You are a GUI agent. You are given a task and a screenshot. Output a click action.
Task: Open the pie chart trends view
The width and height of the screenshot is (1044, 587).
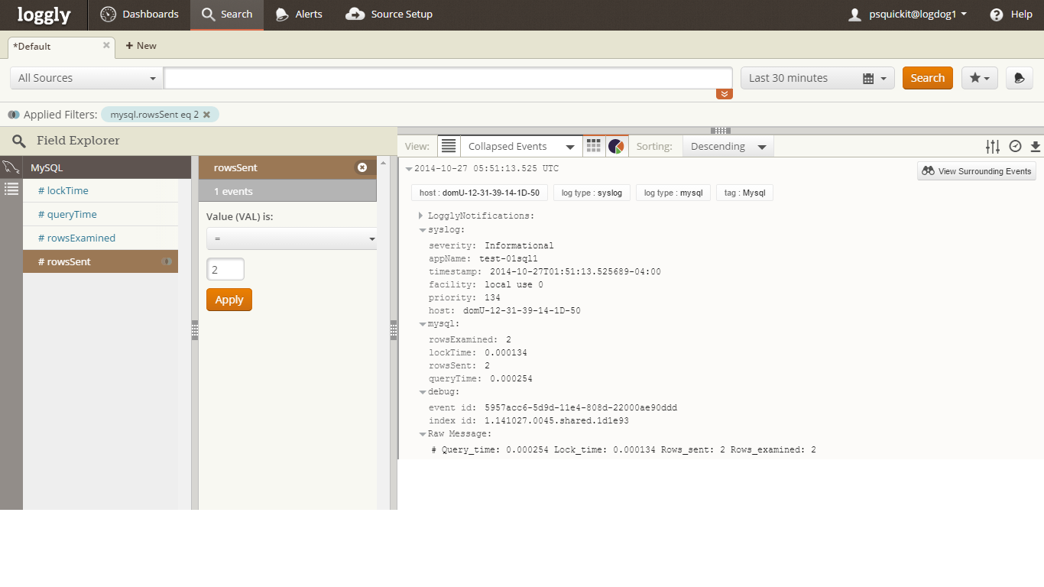[616, 146]
